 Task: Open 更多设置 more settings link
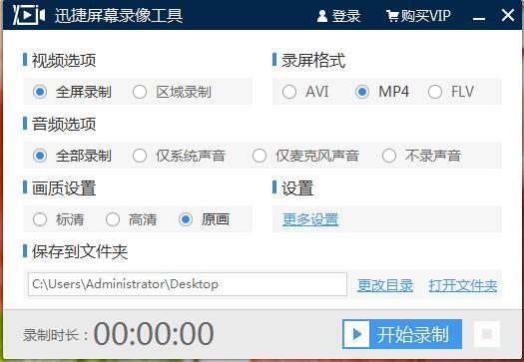pos(310,219)
